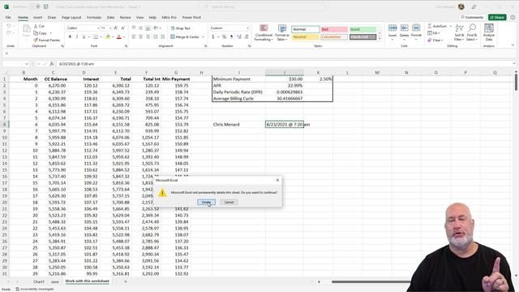Image resolution: width=519 pixels, height=292 pixels.
Task: Toggle Bold formatting
Action: coord(70,36)
